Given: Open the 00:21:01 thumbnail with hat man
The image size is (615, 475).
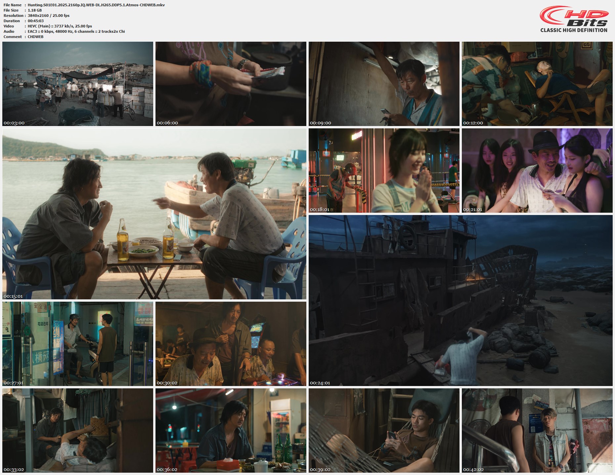Looking at the screenshot, I should coord(537,170).
